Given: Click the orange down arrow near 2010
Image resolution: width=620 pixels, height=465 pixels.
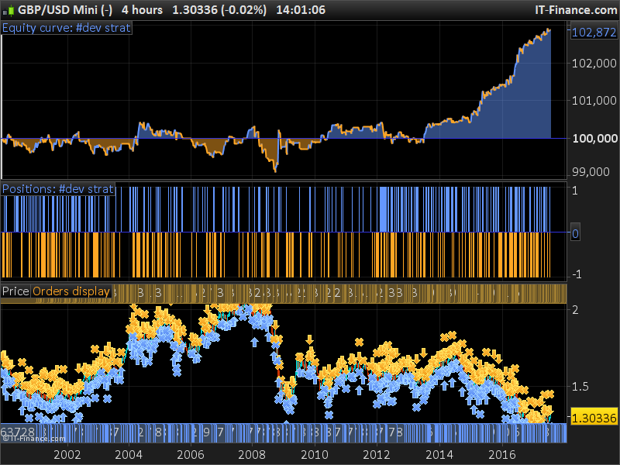Looking at the screenshot, I should 309,339.
